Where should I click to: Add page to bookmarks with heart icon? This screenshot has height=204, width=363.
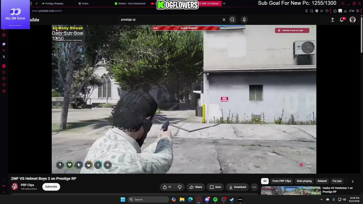[x=327, y=11]
